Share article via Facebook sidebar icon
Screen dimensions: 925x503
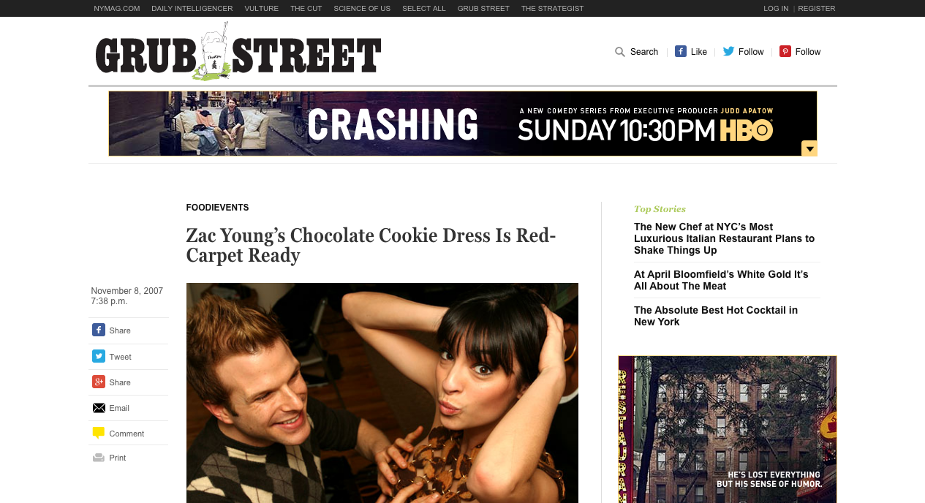coord(99,330)
